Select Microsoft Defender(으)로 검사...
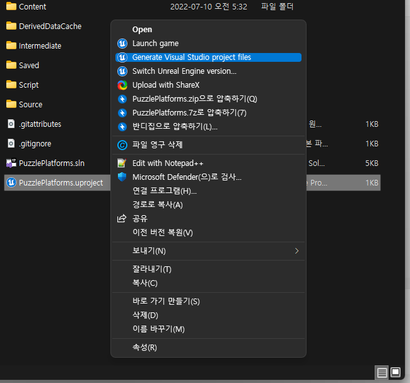 (x=208, y=177)
